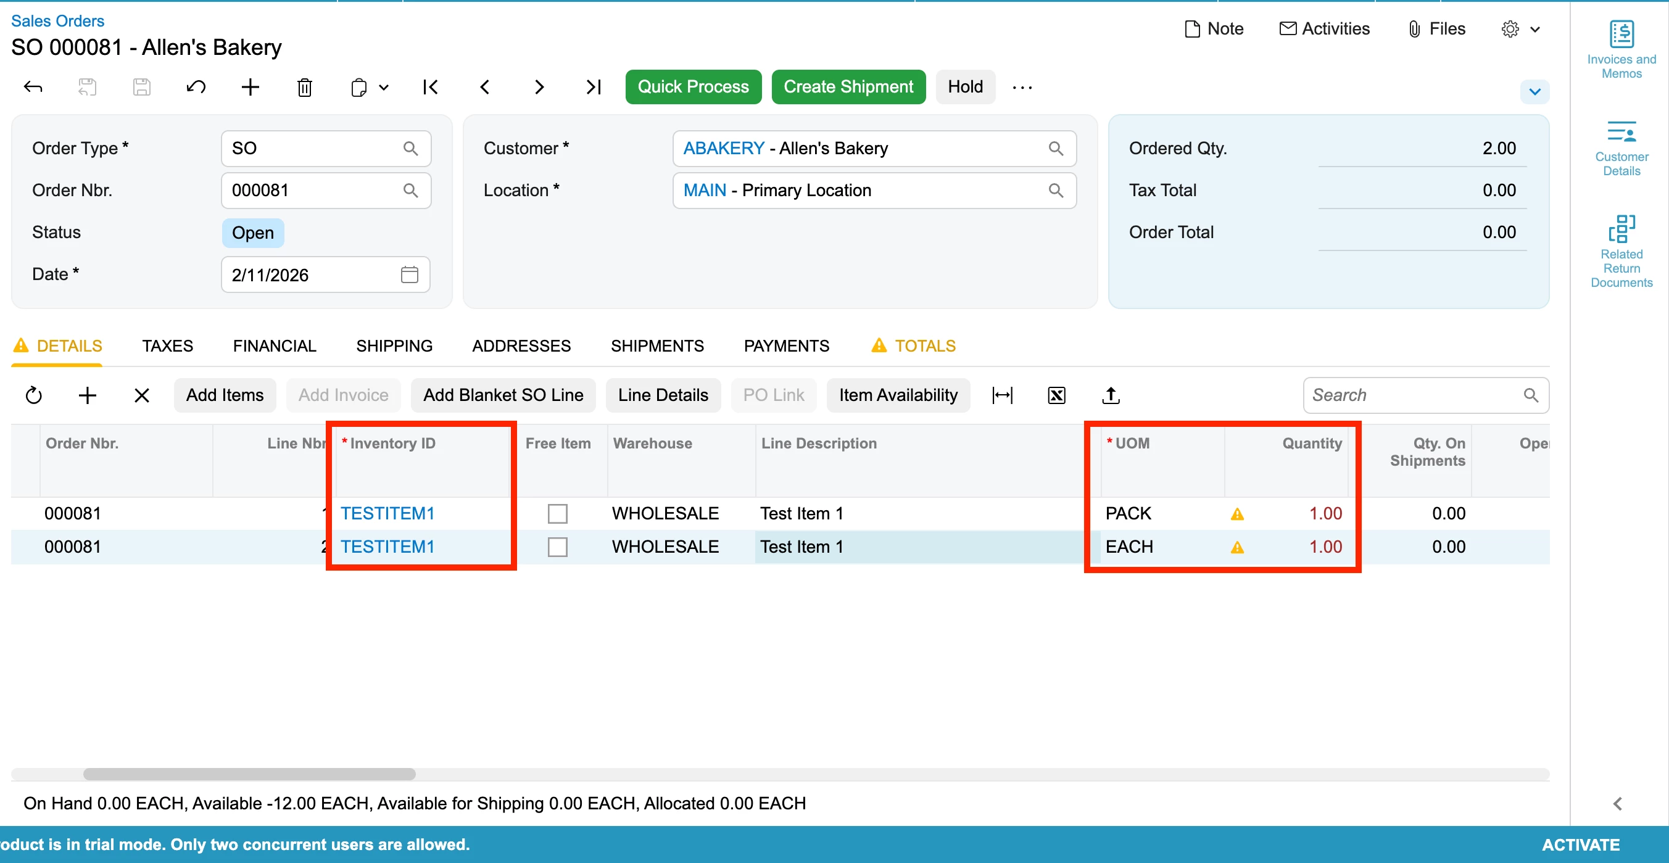
Task: Click the horizontal scrollbar thumb
Action: click(x=249, y=774)
